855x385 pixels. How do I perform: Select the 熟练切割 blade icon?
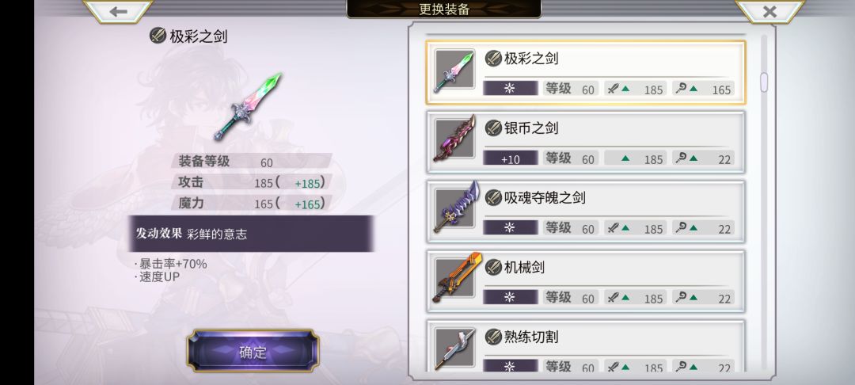[454, 349]
